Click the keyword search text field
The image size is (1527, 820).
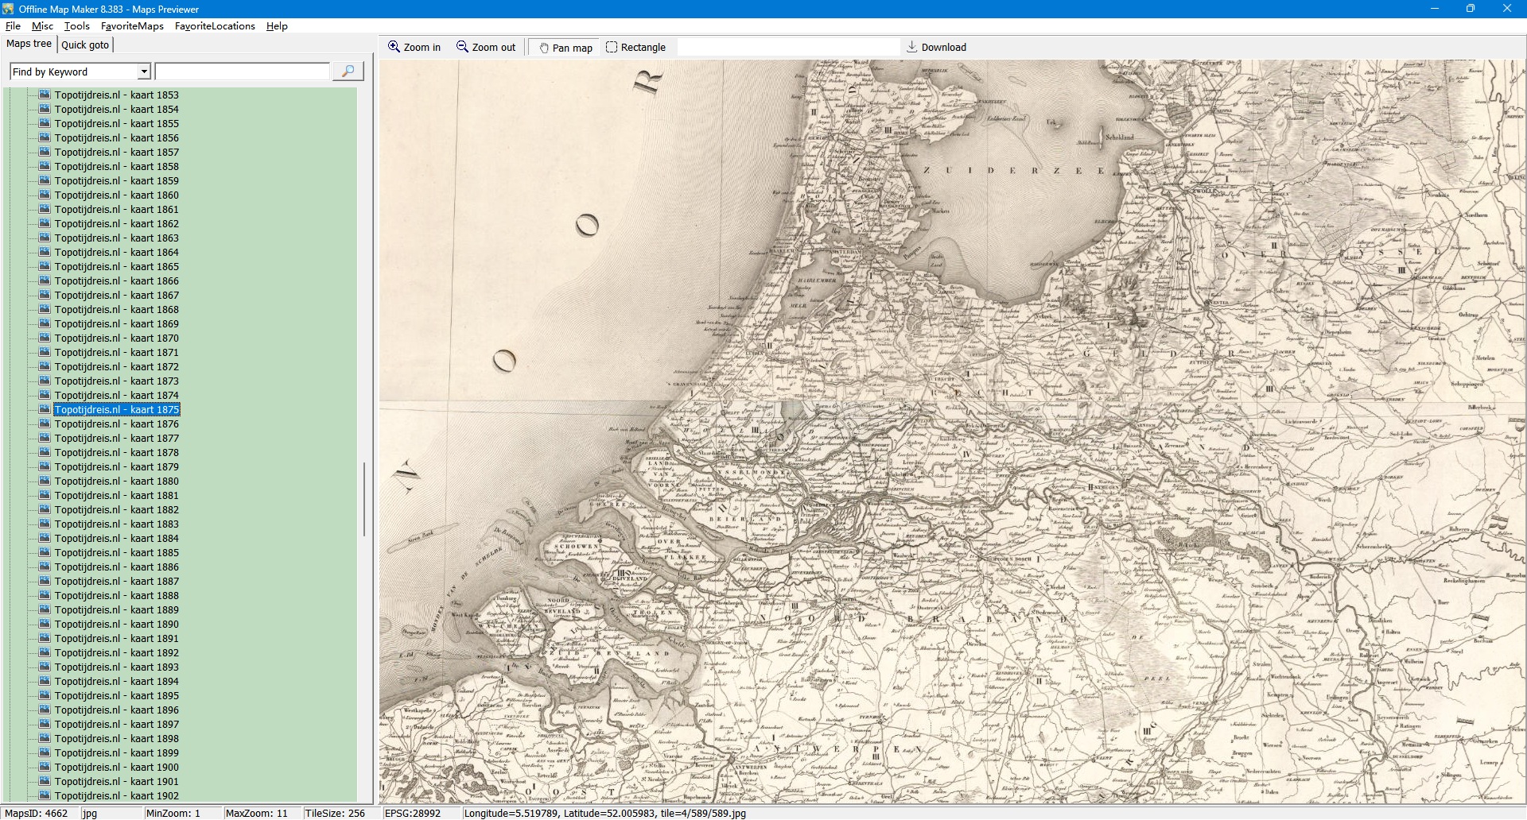[x=242, y=72]
